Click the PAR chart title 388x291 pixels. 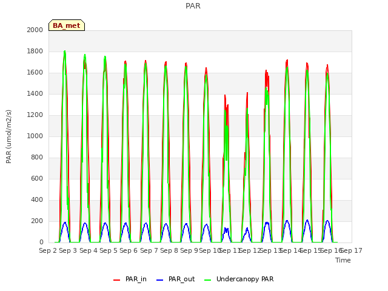click(193, 5)
